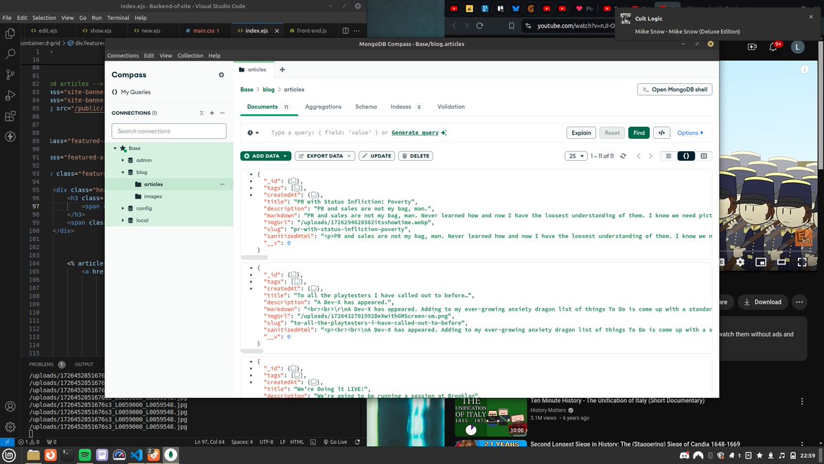Switch to main.css editor tab
The height and width of the screenshot is (464, 824).
pos(204,31)
